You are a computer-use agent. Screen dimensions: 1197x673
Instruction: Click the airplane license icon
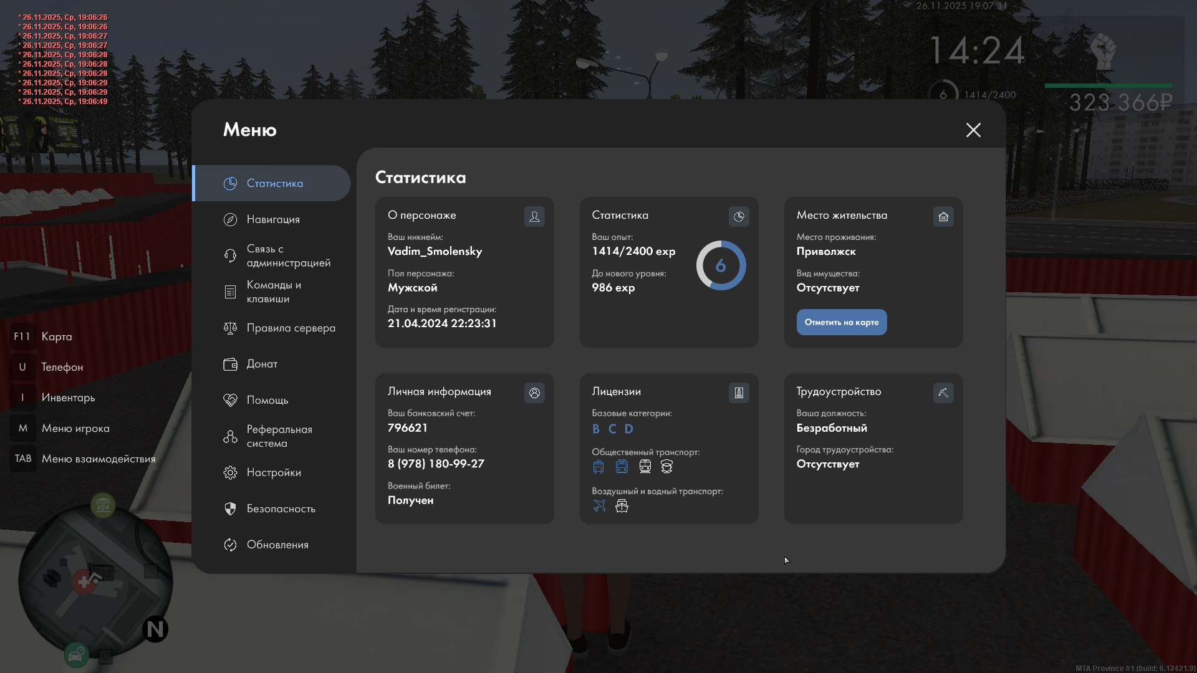coord(599,505)
